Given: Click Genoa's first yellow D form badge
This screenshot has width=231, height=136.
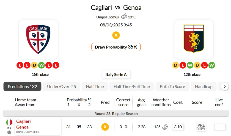Looking at the screenshot, I should click(175, 65).
